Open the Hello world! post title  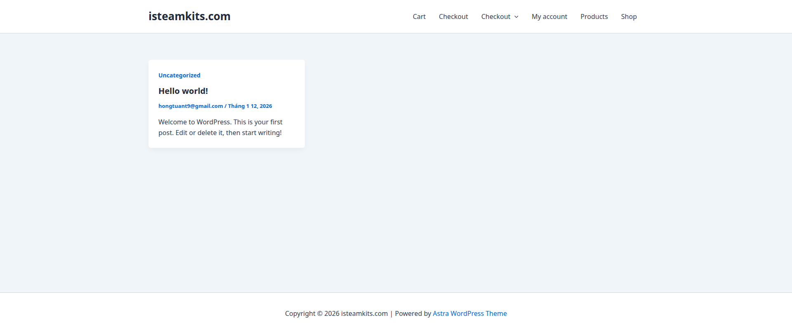183,91
